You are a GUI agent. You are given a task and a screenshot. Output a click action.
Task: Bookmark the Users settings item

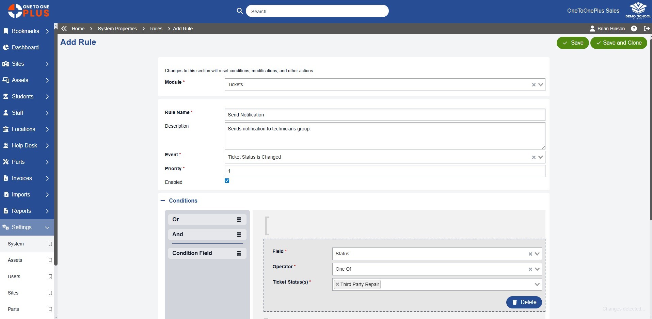[x=50, y=276]
